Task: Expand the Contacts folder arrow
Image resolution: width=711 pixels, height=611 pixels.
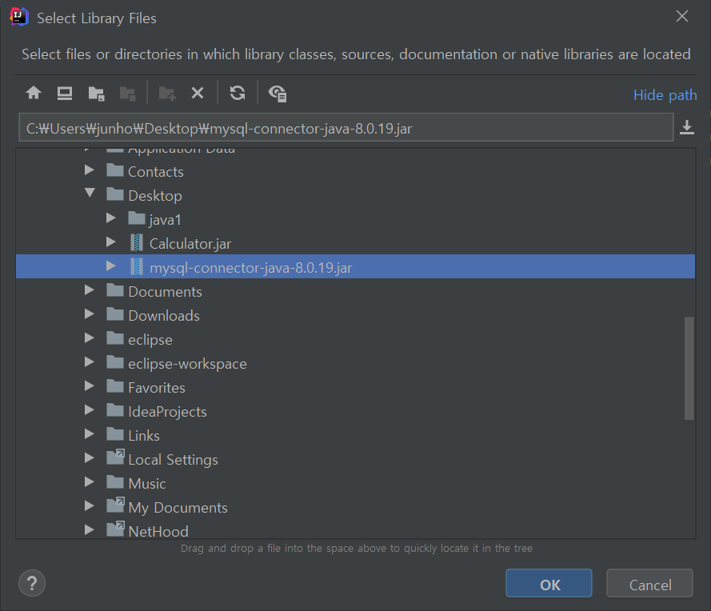Action: point(90,170)
